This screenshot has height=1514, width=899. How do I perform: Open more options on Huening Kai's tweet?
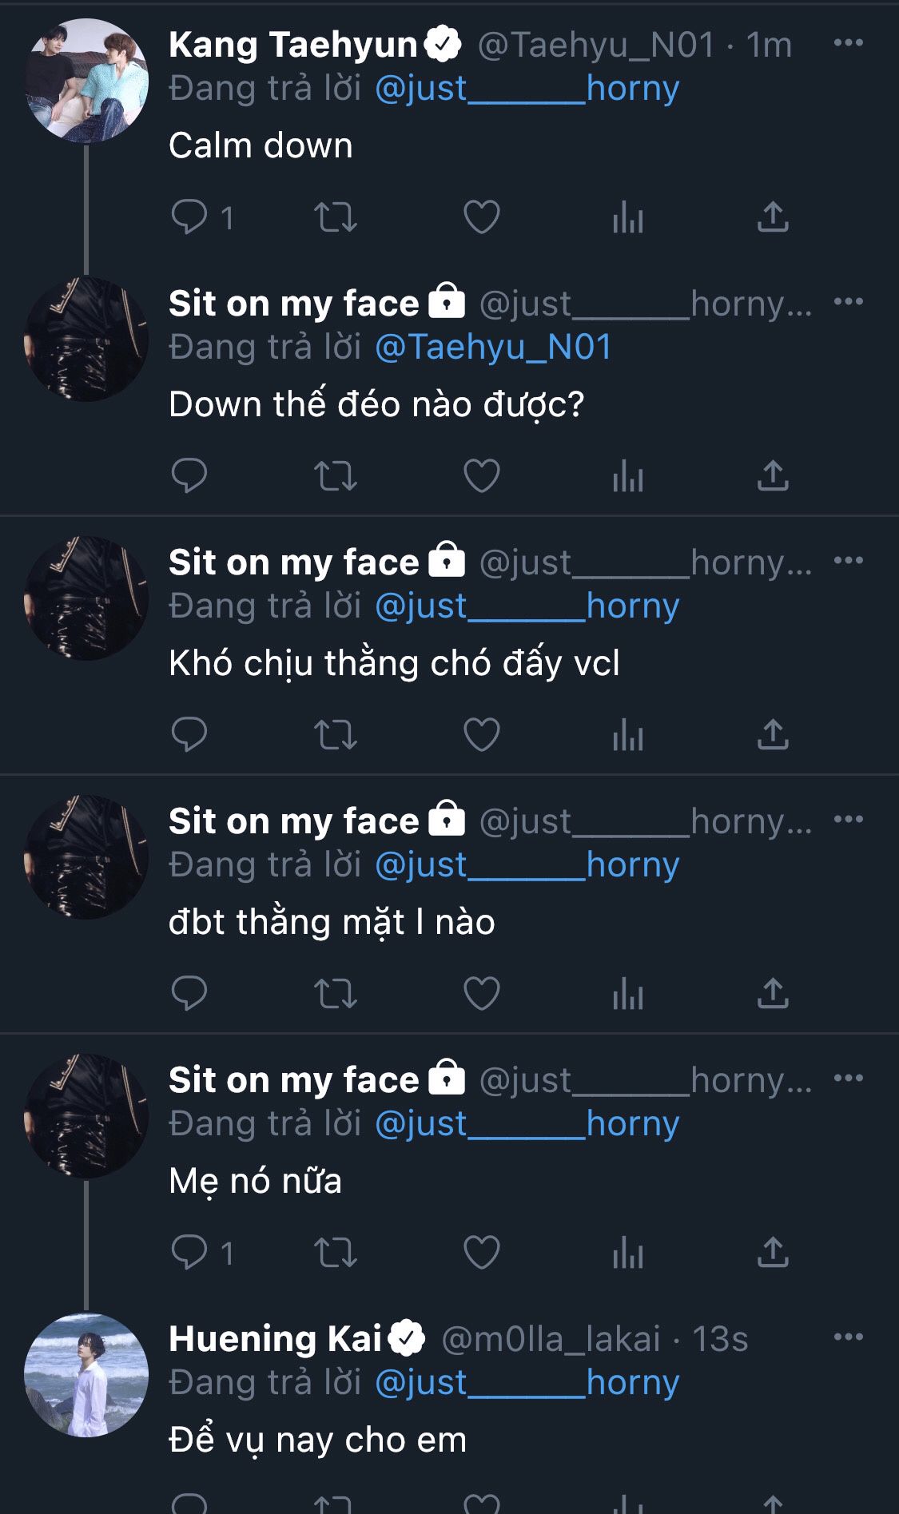pos(848,1337)
